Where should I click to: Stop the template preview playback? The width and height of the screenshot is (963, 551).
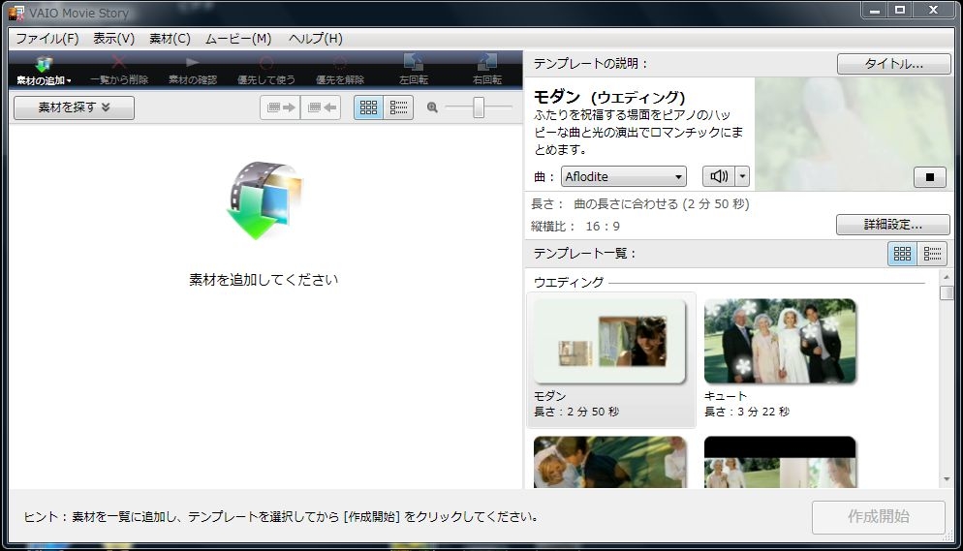click(930, 177)
